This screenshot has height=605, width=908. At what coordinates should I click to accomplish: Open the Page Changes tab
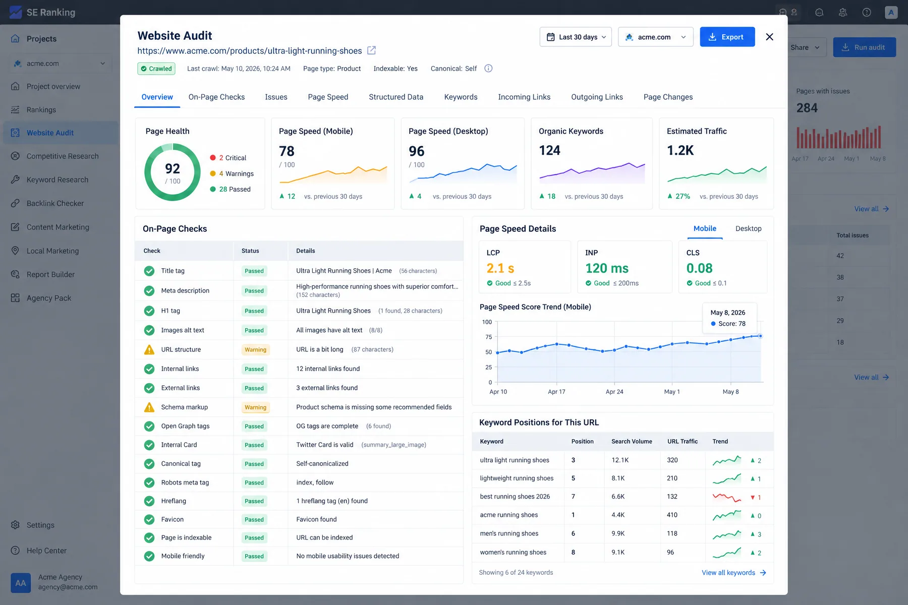point(668,97)
